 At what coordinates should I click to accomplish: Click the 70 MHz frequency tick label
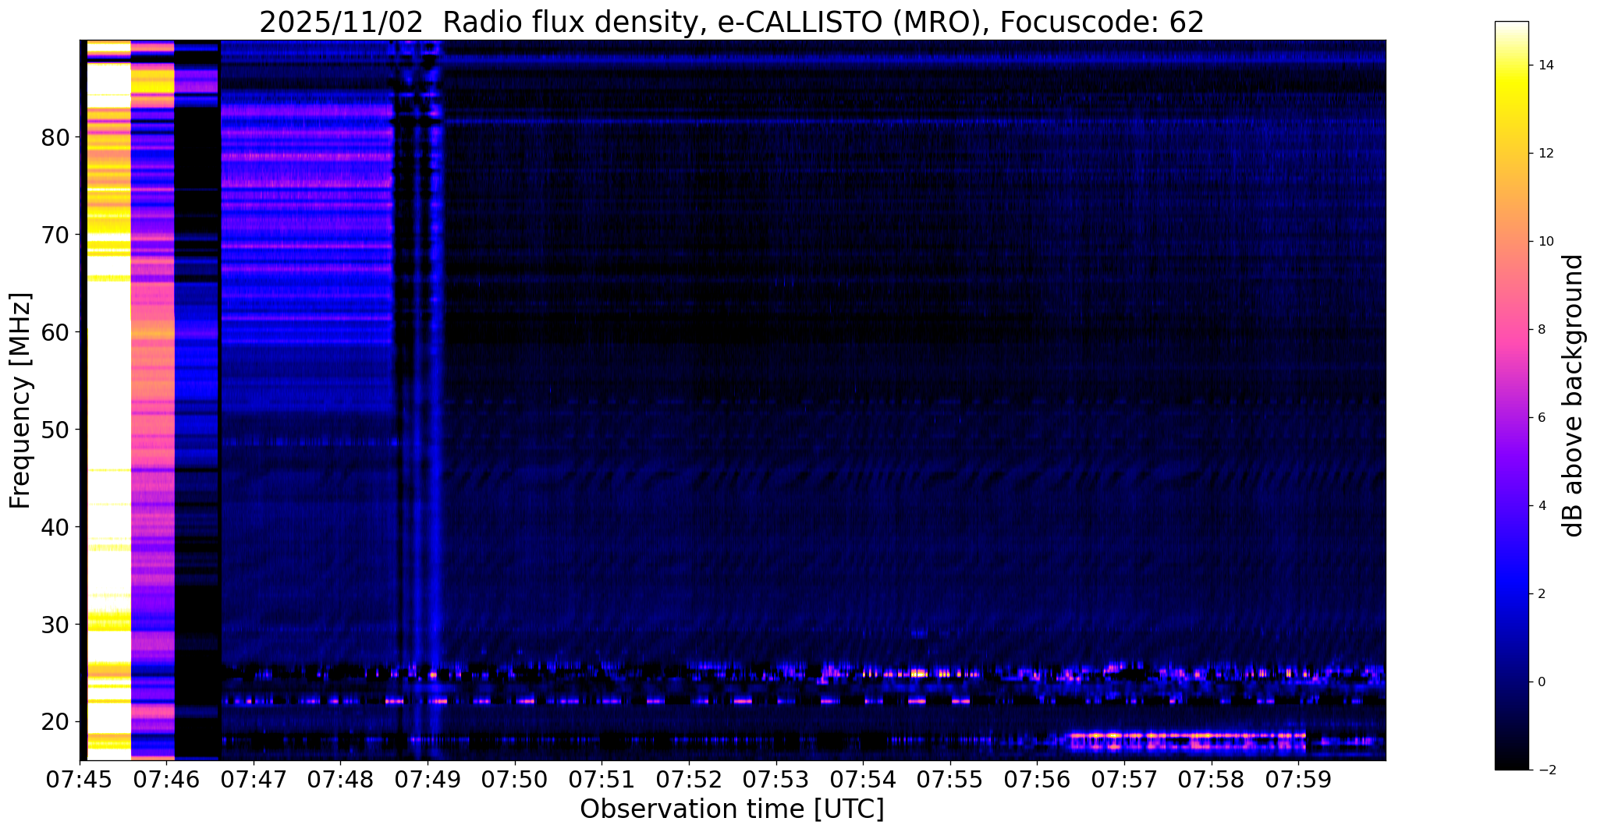point(55,235)
